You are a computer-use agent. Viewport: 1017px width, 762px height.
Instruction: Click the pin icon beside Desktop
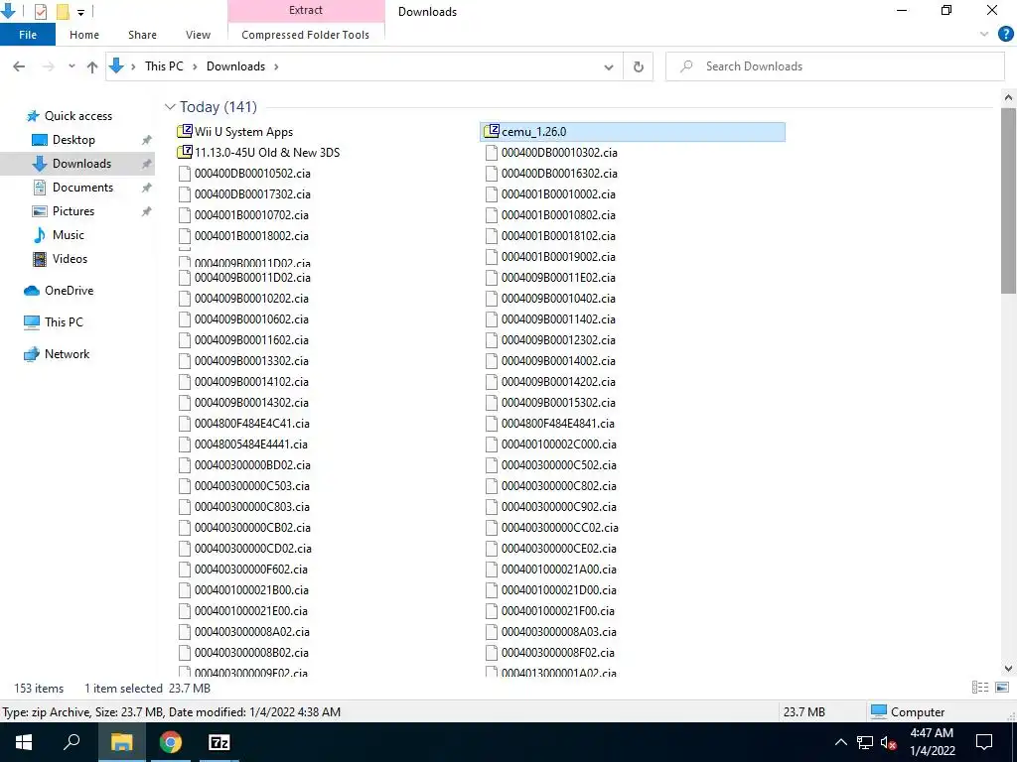point(147,140)
